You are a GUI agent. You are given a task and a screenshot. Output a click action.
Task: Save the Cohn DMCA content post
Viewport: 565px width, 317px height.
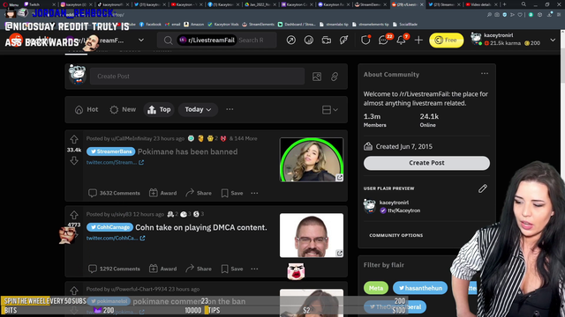click(x=232, y=269)
